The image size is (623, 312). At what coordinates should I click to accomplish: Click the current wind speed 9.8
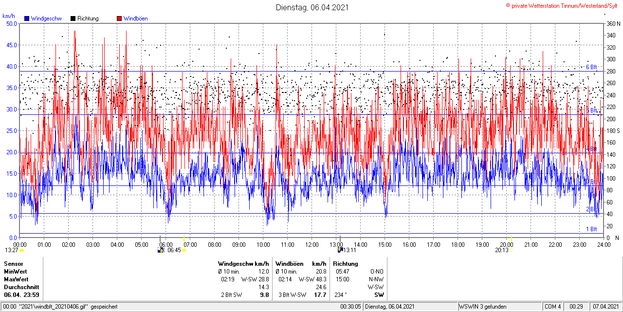click(264, 295)
